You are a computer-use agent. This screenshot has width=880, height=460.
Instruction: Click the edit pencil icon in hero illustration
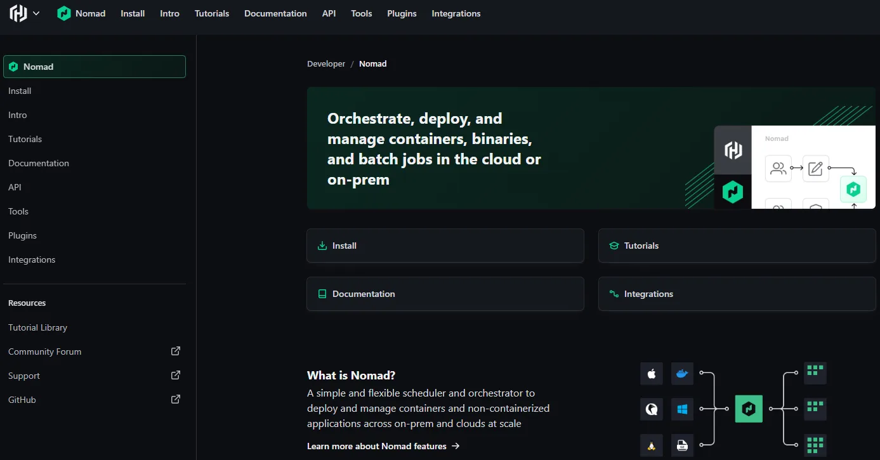(816, 169)
